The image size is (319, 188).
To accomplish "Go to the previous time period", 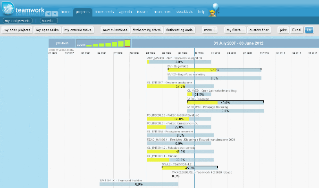I will pos(62,43).
